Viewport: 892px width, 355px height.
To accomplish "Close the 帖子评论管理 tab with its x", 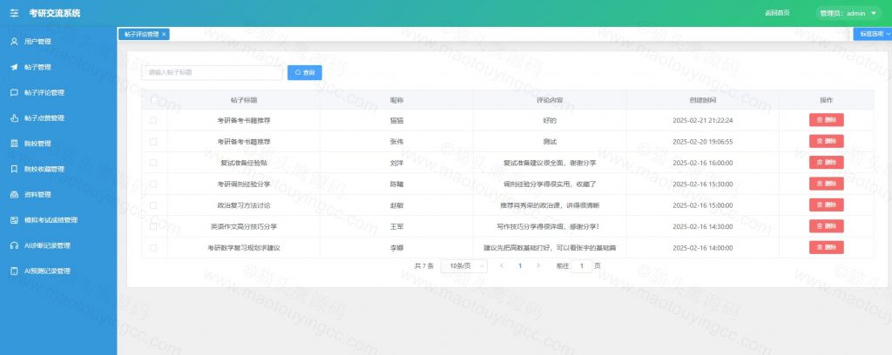I will 164,34.
